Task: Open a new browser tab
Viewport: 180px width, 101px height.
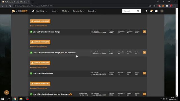Action: (33, 2)
